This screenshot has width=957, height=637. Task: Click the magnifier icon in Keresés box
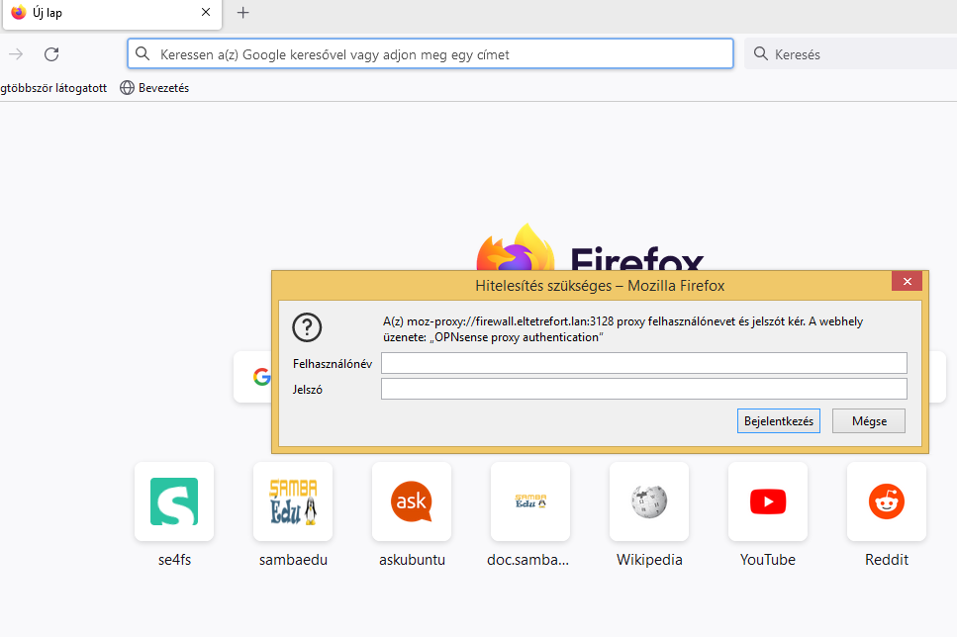tap(760, 53)
